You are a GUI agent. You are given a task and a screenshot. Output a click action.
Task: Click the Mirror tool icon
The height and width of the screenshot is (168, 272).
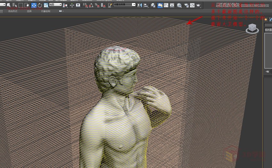[140, 5]
